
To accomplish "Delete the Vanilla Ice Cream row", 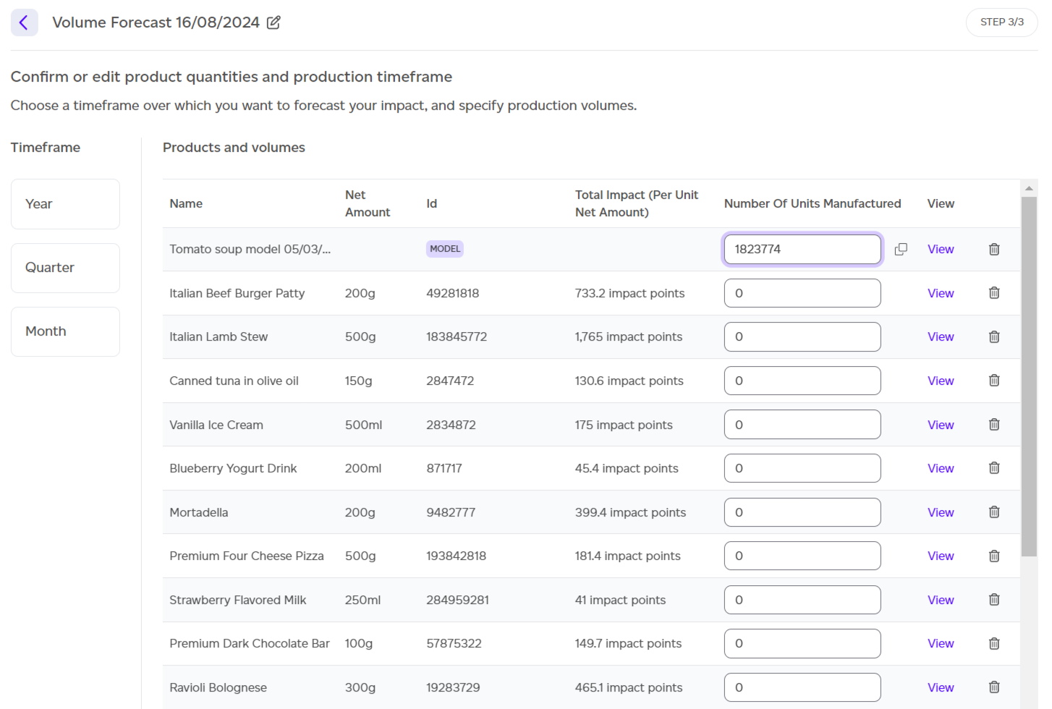I will pos(994,425).
